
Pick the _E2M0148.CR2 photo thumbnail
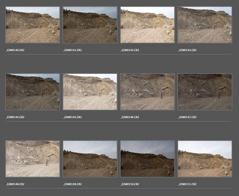coord(33,159)
